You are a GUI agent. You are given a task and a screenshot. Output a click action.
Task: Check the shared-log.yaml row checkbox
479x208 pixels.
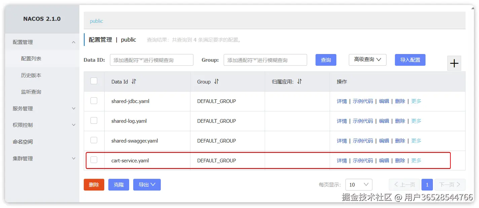[94, 120]
